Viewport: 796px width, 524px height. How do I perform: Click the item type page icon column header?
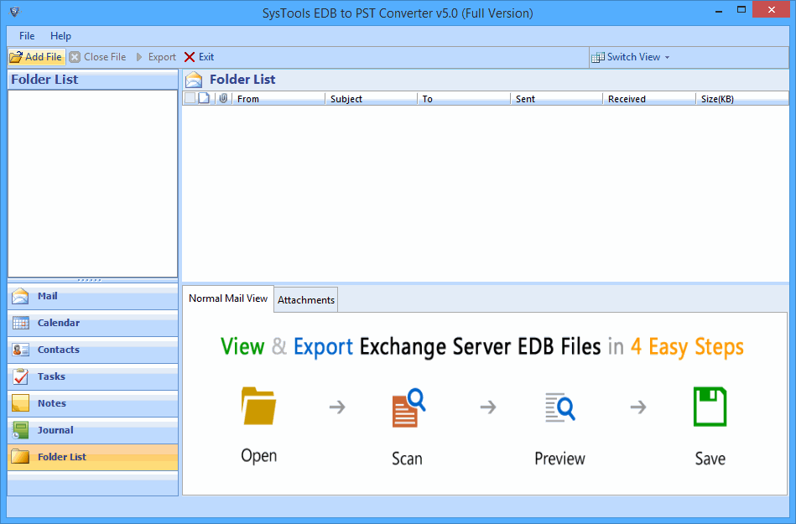(x=204, y=98)
